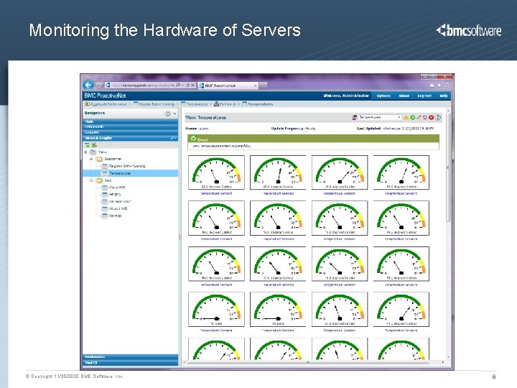517x388 pixels.
Task: Close the BMC ProactiveNet browser tab
Action: [255, 86]
